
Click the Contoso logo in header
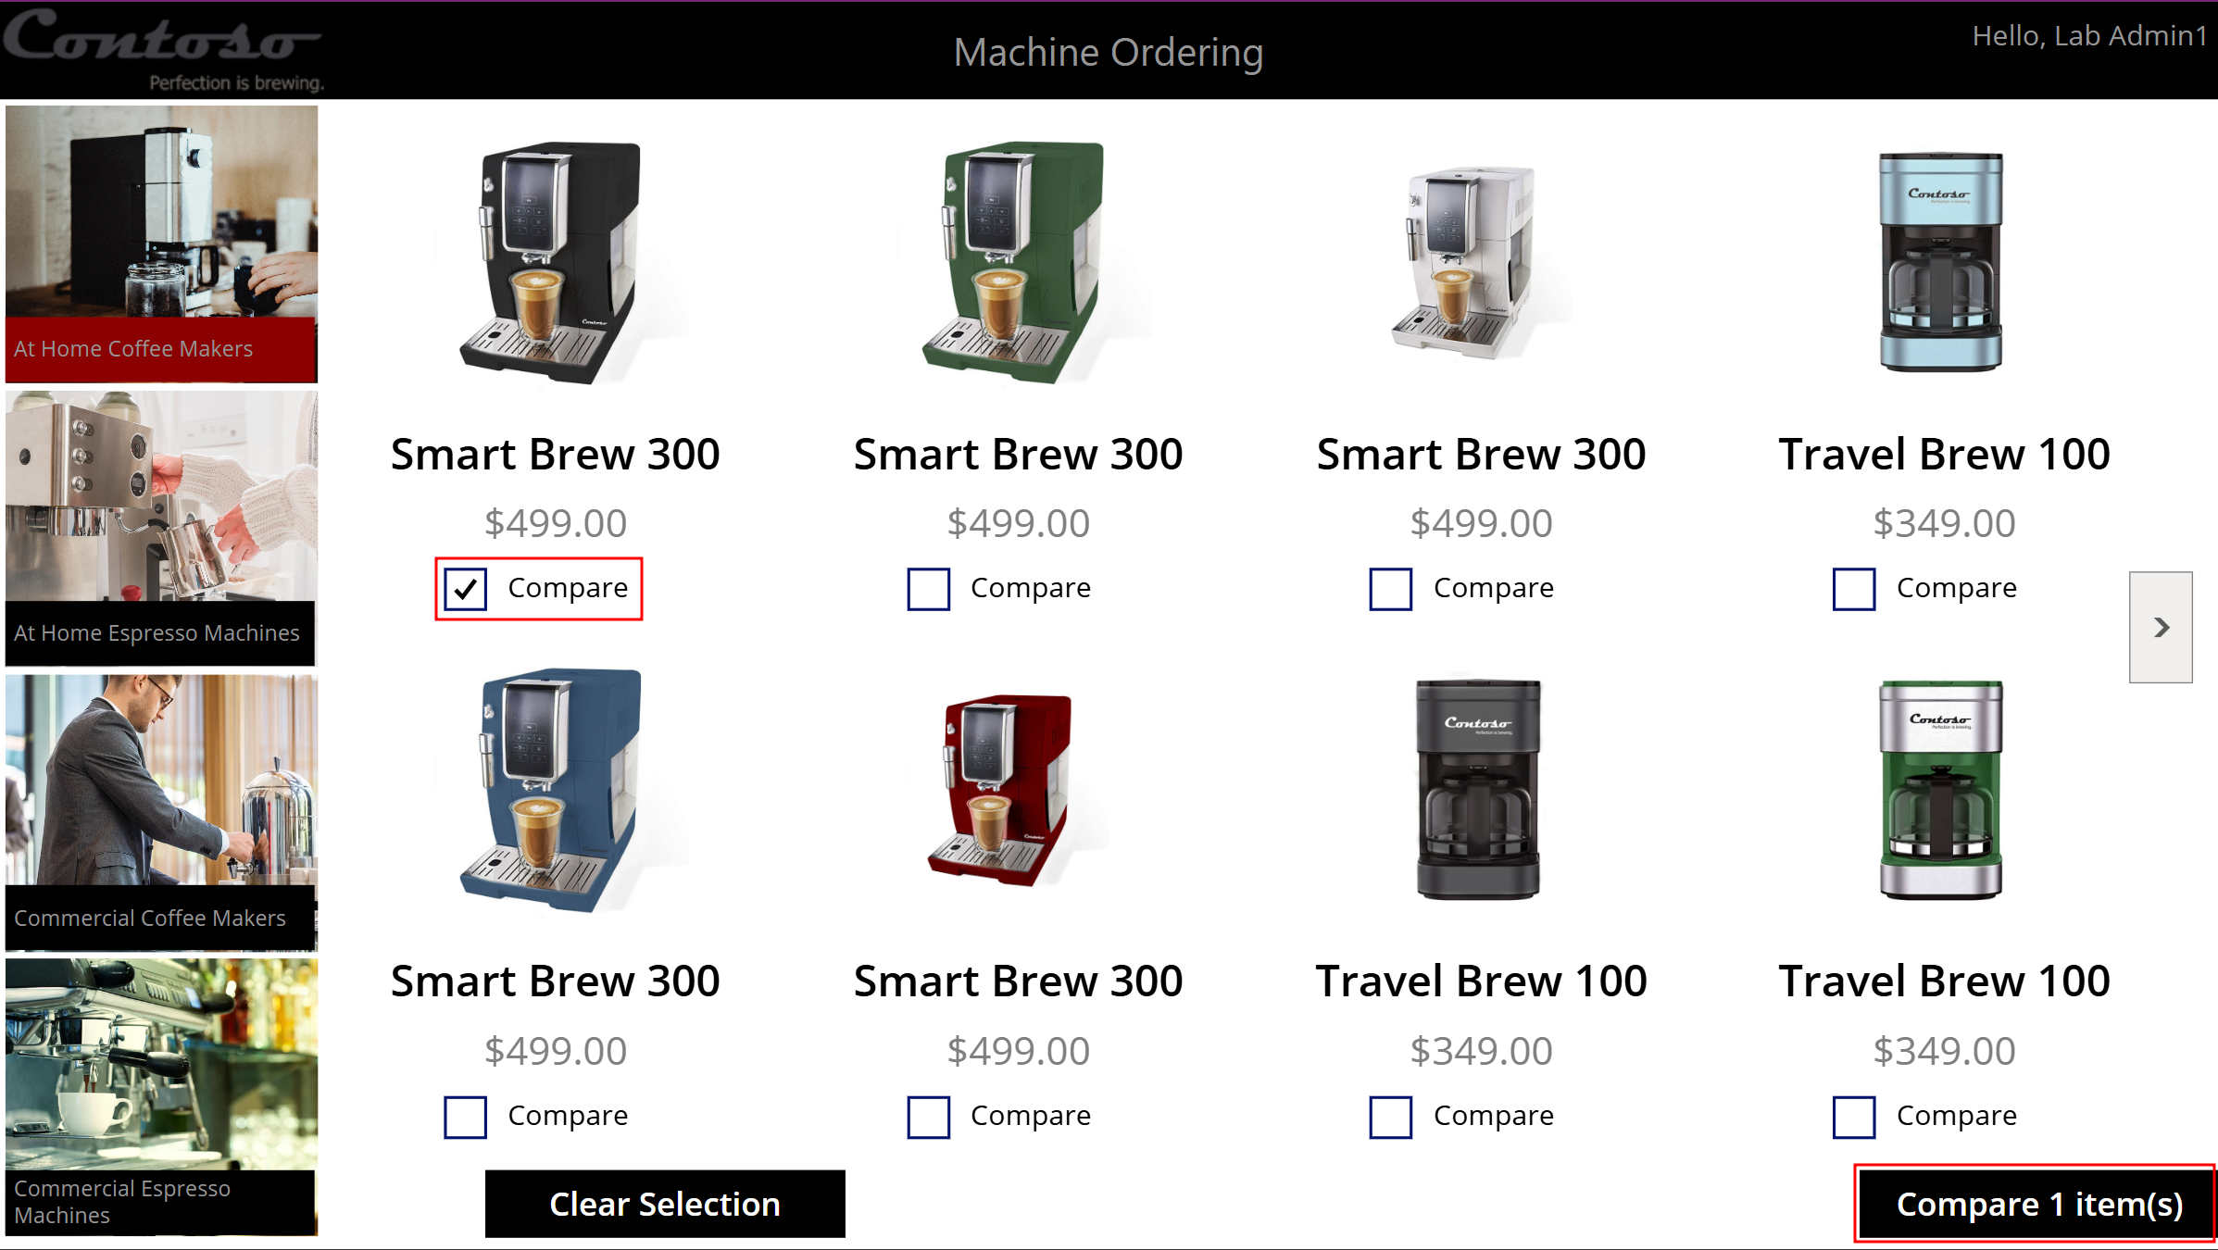pos(163,48)
